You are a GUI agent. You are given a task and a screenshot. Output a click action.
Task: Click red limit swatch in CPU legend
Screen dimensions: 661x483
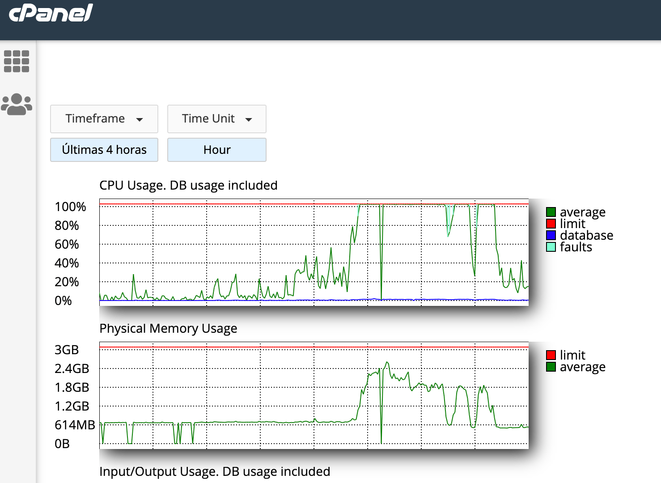tap(551, 224)
